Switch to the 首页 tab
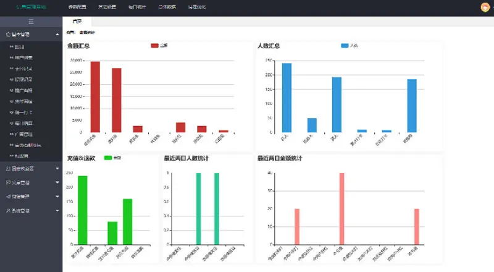Viewport: 494px width, 272px height. coord(77,21)
